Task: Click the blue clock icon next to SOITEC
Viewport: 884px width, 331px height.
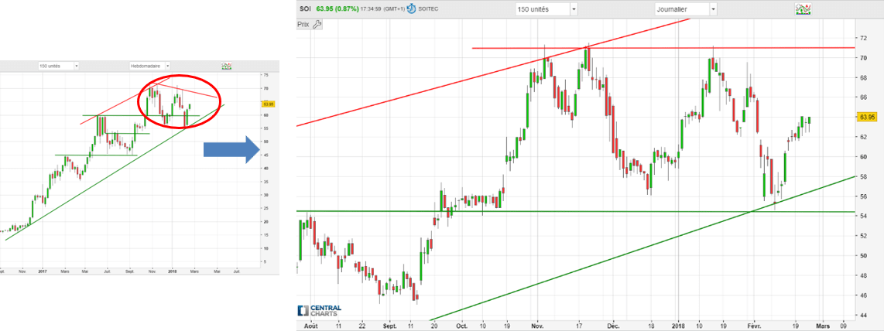Action: (411, 9)
